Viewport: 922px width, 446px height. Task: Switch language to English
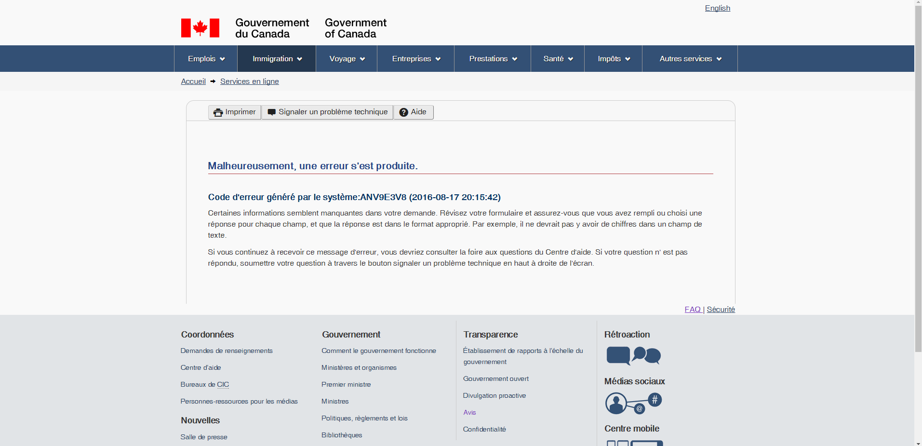pos(717,8)
